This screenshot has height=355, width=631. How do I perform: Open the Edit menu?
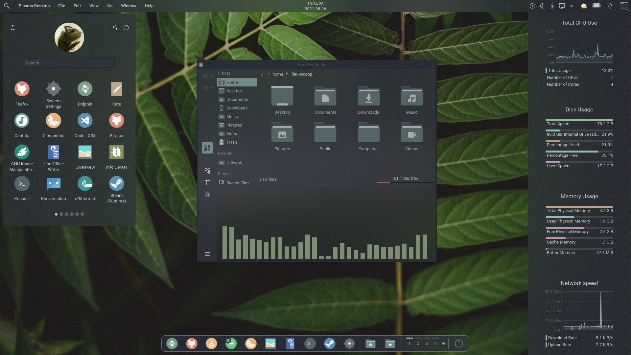coord(77,6)
